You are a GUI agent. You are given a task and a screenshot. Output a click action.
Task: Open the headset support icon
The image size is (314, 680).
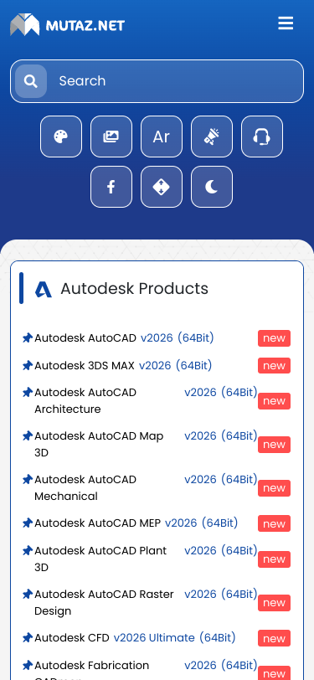[262, 137]
